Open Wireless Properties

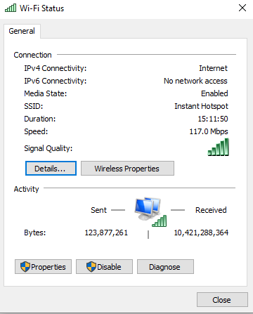127,169
